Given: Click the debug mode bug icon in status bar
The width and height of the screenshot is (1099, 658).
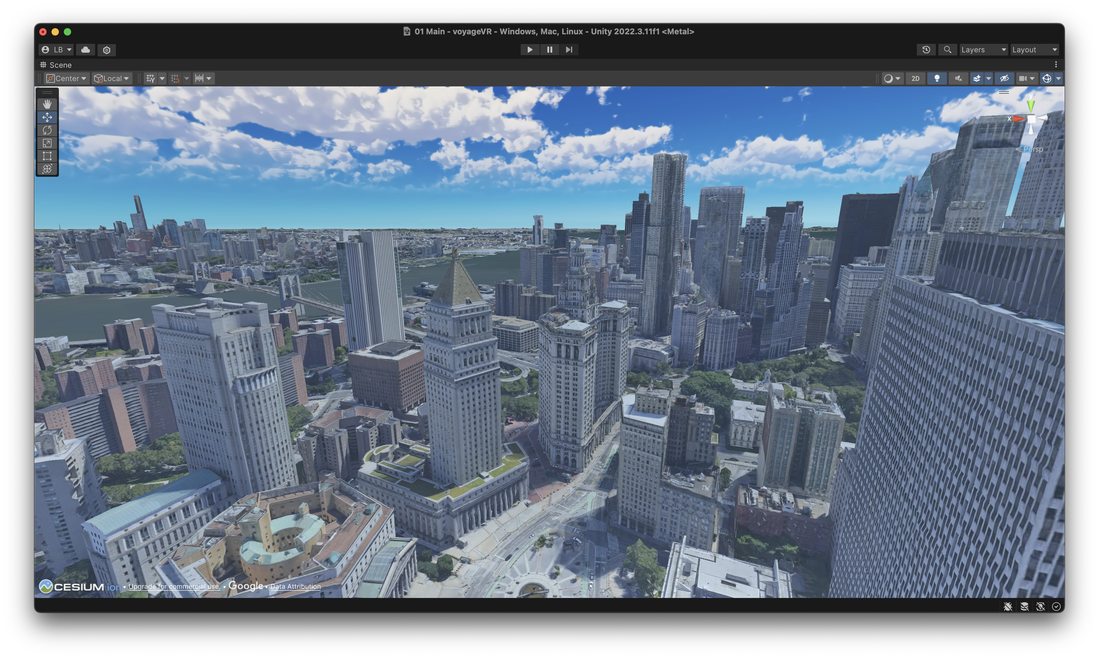Looking at the screenshot, I should (1008, 606).
